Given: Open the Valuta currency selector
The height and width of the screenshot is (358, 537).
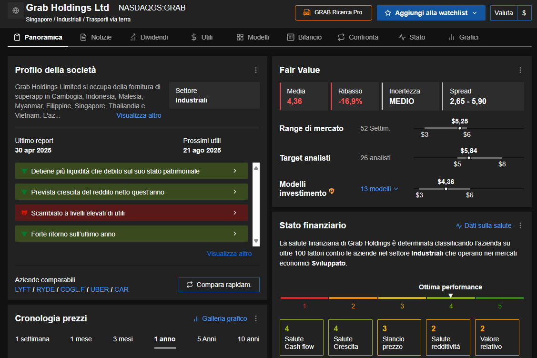Looking at the screenshot, I should click(x=504, y=13).
